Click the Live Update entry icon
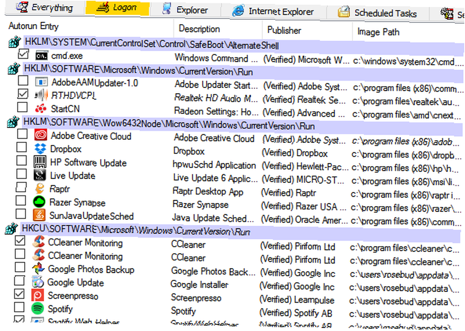 [40, 175]
